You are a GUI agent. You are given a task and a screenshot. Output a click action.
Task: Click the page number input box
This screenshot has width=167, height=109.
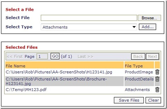(x=42, y=56)
